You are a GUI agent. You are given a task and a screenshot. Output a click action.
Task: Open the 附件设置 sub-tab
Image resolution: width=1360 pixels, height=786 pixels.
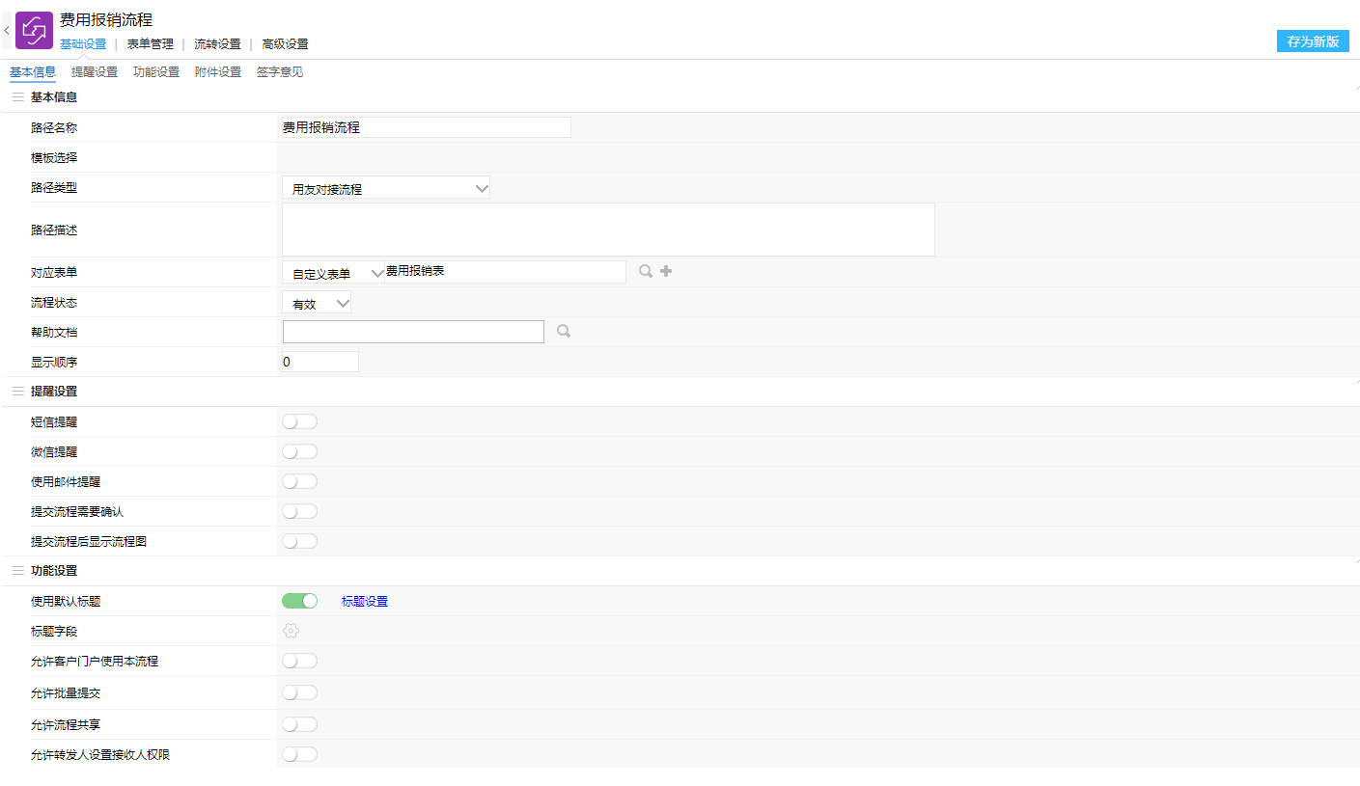218,72
